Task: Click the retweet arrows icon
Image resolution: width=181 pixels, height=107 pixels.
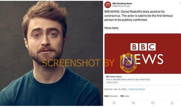Action: (133, 103)
